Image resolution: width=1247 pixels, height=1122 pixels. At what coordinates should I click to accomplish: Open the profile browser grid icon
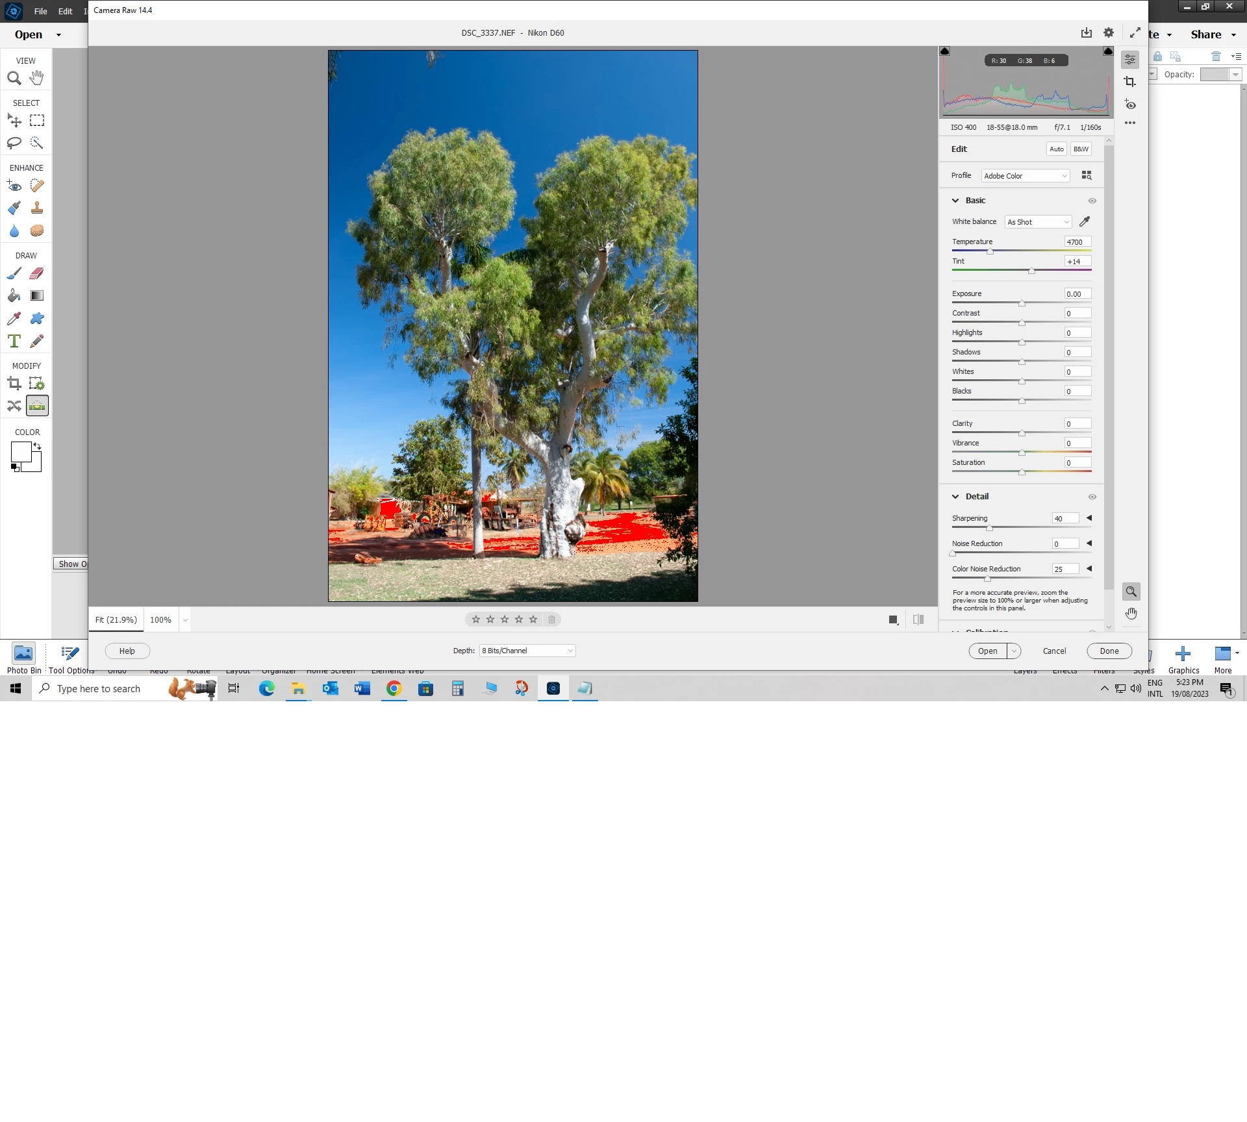tap(1086, 175)
